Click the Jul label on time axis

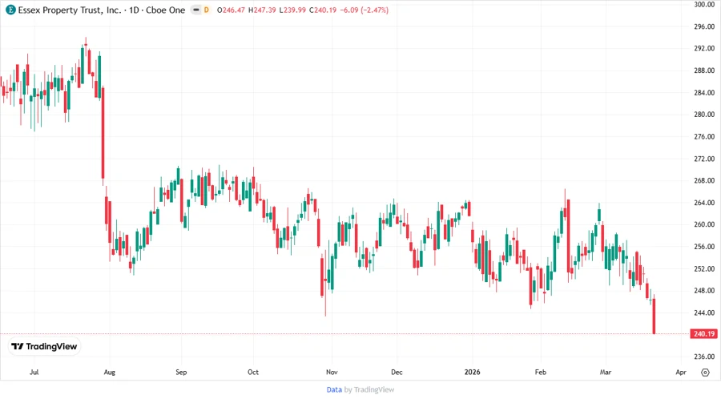point(34,372)
